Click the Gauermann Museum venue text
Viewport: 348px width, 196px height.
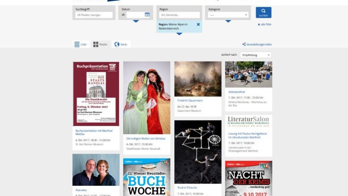[x=189, y=110]
